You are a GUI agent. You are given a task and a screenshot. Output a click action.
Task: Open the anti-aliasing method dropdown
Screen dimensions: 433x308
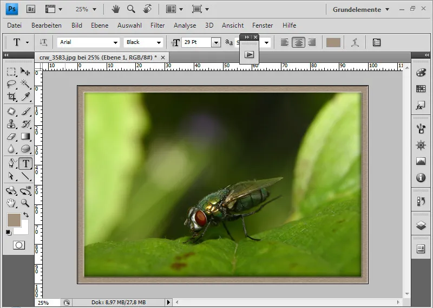(x=266, y=42)
